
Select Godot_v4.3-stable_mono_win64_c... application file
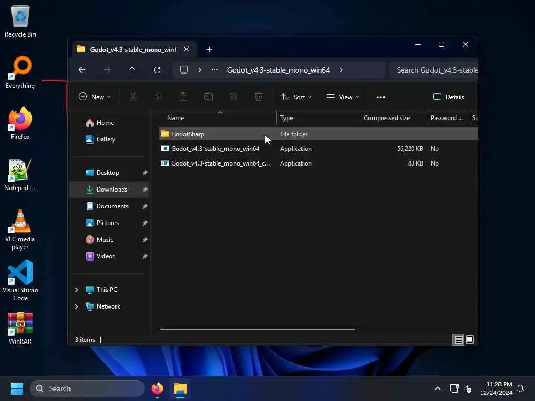point(318,163)
